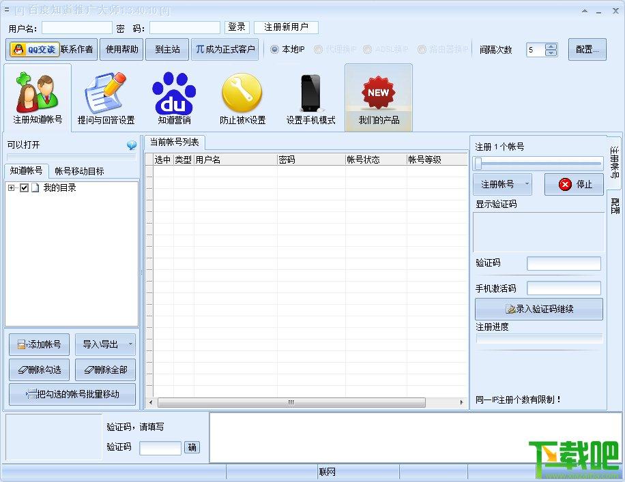Click the blue help bubble icon
625x482 pixels.
point(132,145)
